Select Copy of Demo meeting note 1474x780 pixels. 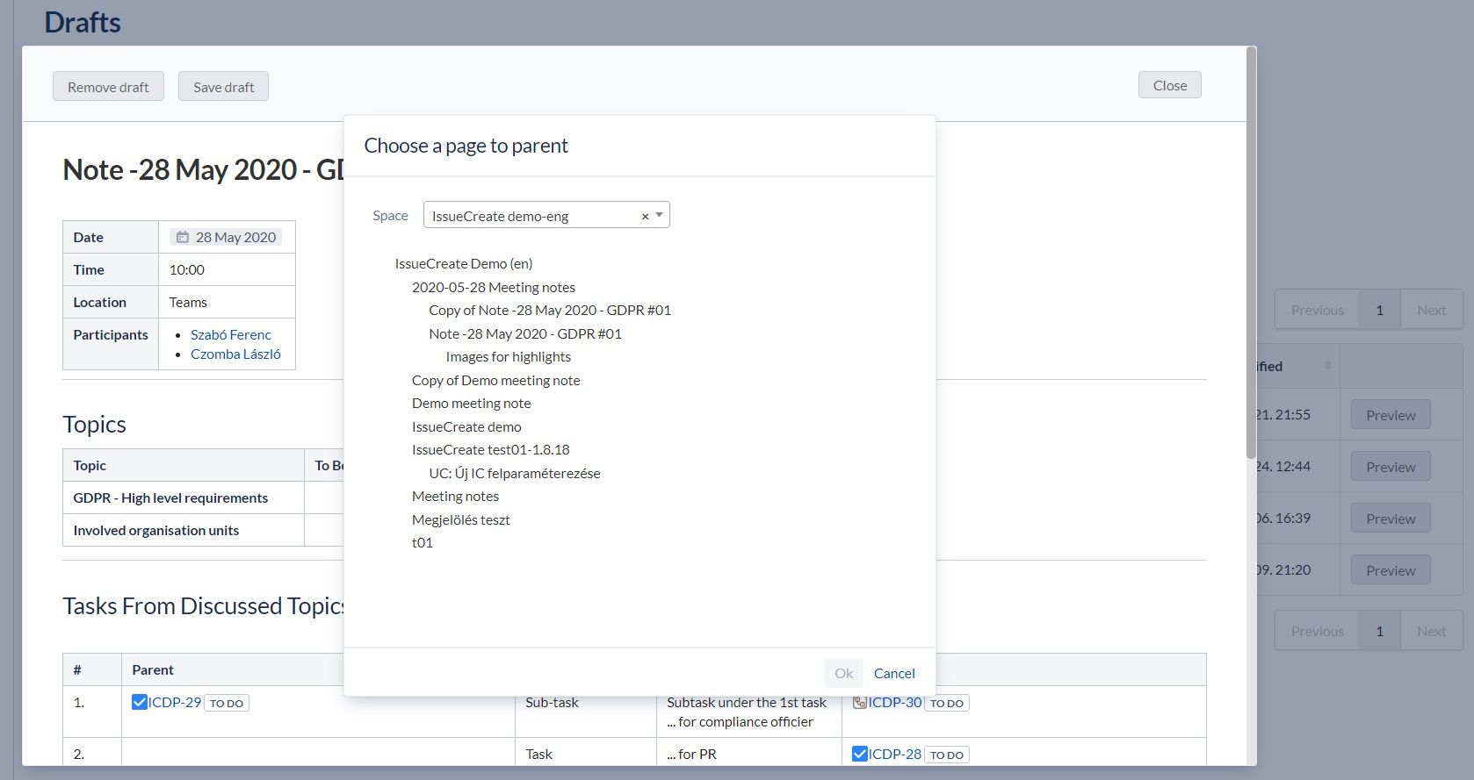(x=496, y=380)
